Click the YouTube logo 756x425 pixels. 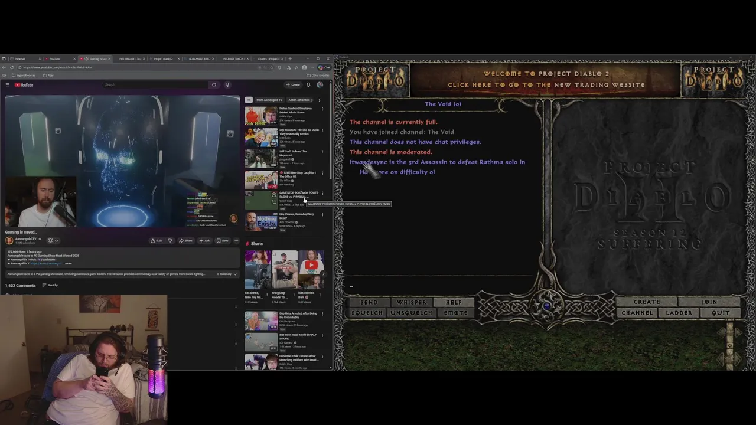click(x=24, y=85)
